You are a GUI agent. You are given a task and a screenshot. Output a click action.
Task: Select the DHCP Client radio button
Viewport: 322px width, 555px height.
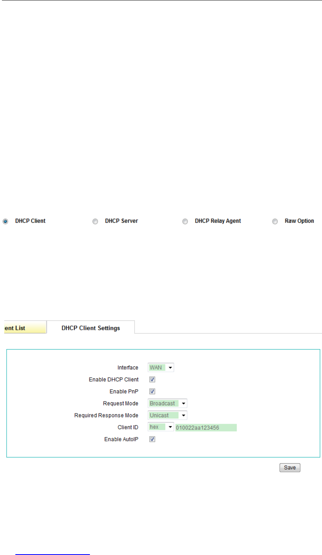[x=5, y=221]
